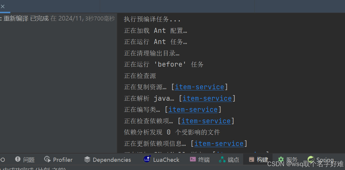Open item-service link on the 更新依赖项信息 line

tap(219, 143)
